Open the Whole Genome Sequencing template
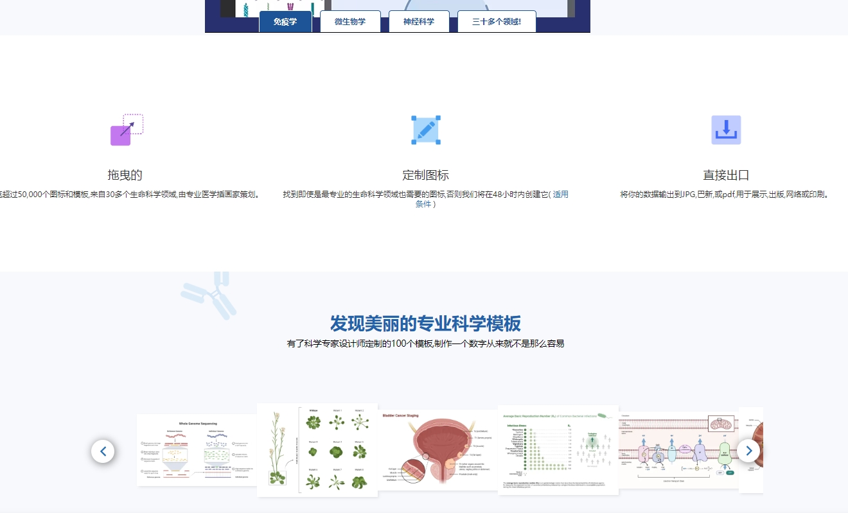This screenshot has height=513, width=848. click(197, 450)
